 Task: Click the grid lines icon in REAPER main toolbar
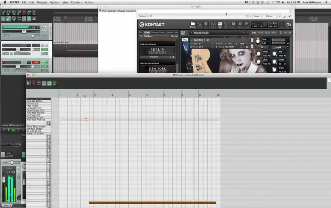pos(24,19)
